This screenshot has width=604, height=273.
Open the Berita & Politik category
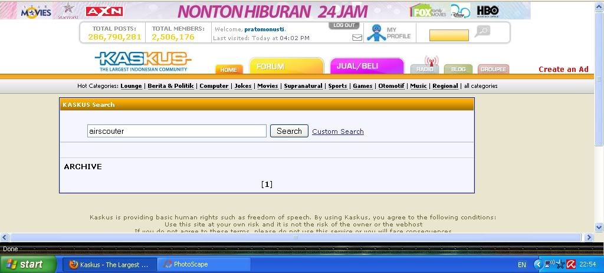tap(170, 86)
